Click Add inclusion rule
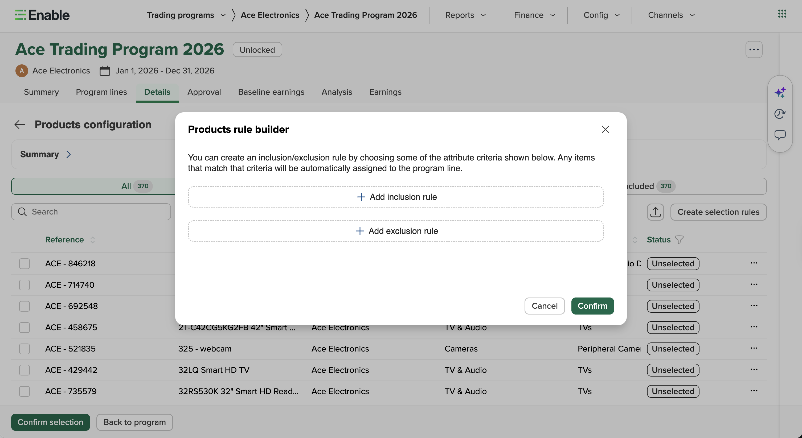 (x=396, y=197)
